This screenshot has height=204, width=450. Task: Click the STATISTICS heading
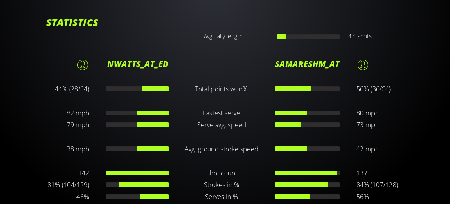click(x=72, y=23)
